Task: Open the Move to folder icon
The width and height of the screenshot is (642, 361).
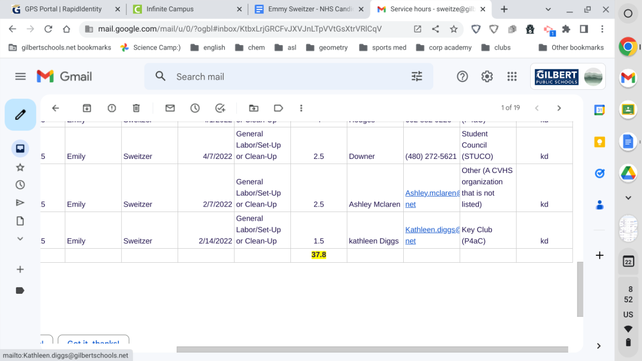Action: [x=254, y=108]
